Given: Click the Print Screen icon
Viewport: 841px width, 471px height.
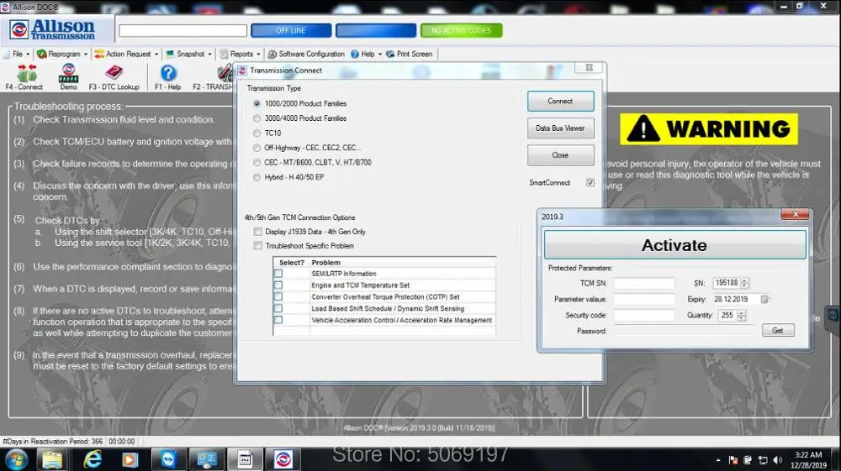Looking at the screenshot, I should (x=390, y=54).
